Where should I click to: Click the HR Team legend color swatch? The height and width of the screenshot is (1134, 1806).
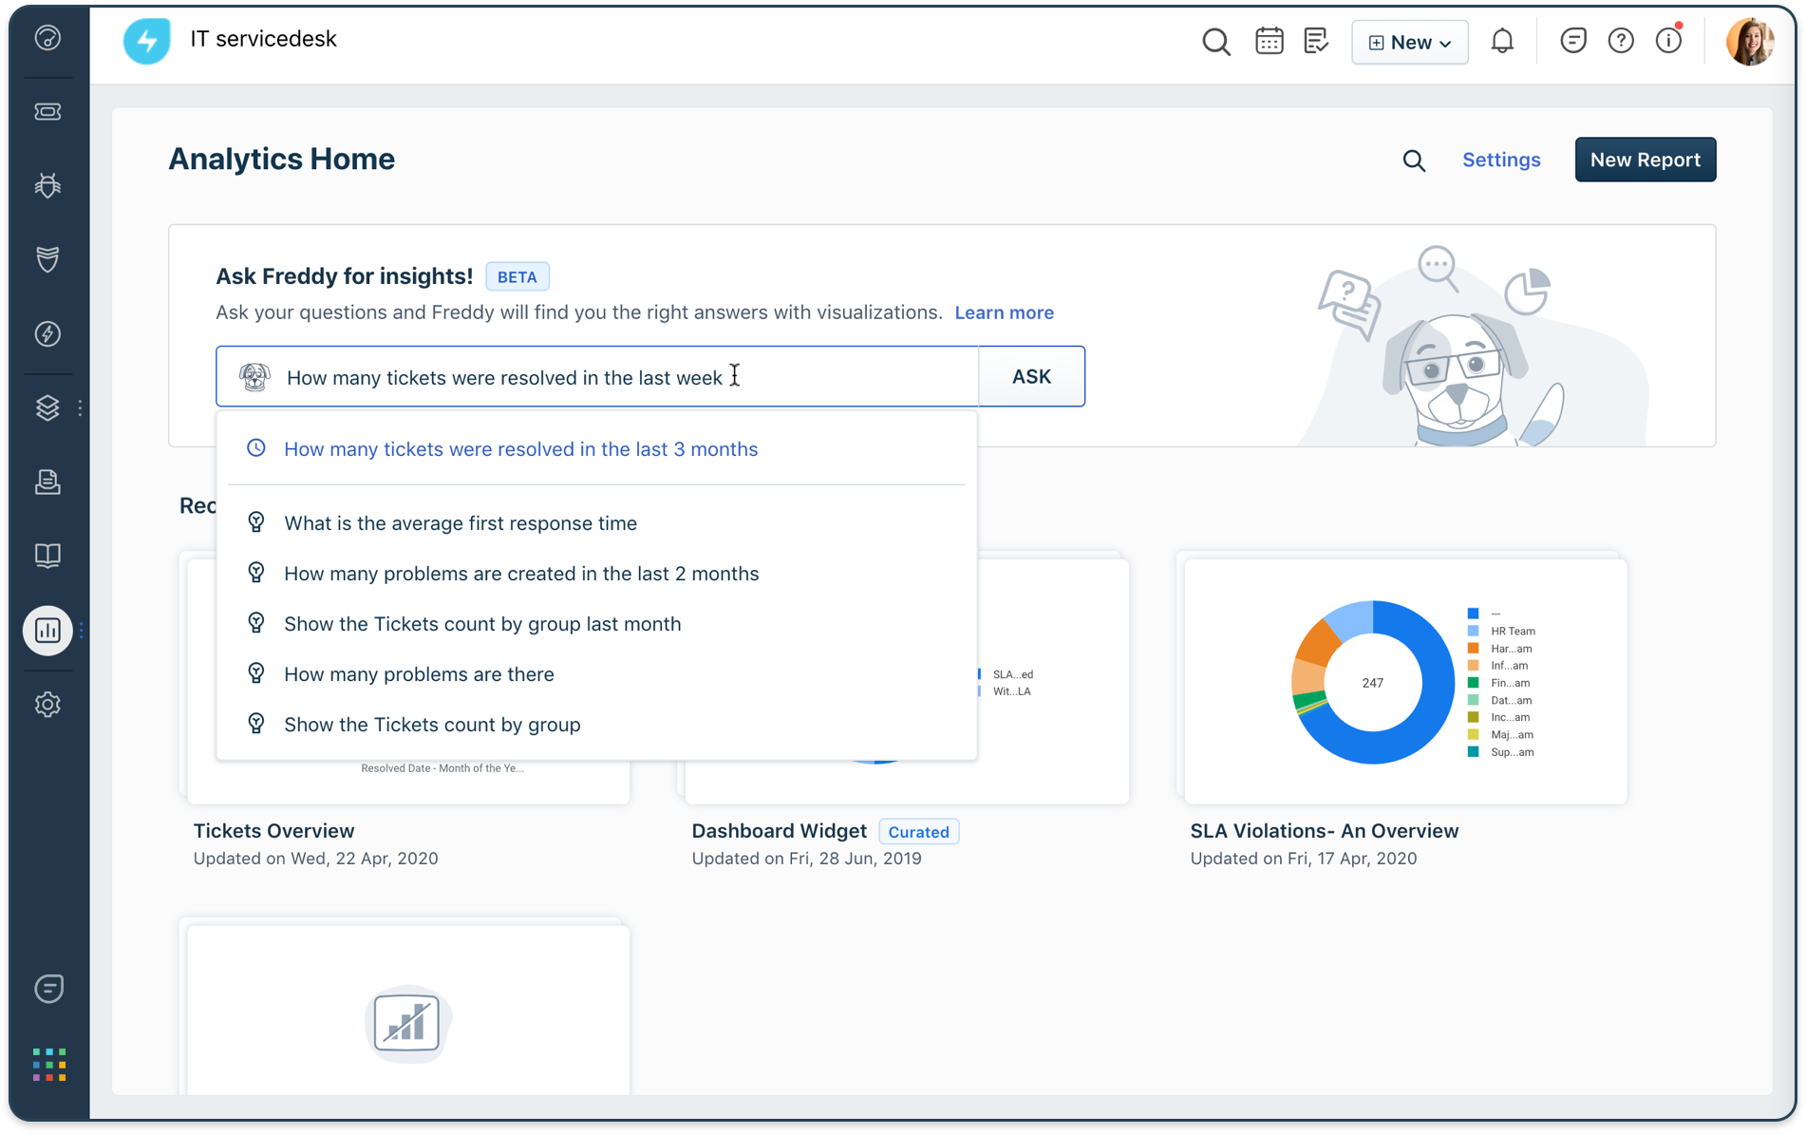(x=1473, y=631)
